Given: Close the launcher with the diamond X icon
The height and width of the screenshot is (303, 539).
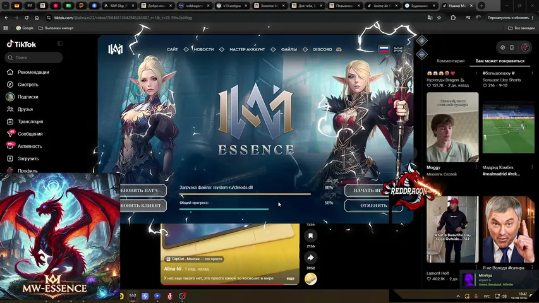Looking at the screenshot, I should coord(421,41).
